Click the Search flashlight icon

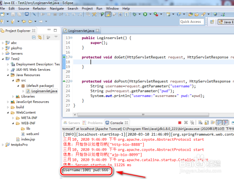203,14
